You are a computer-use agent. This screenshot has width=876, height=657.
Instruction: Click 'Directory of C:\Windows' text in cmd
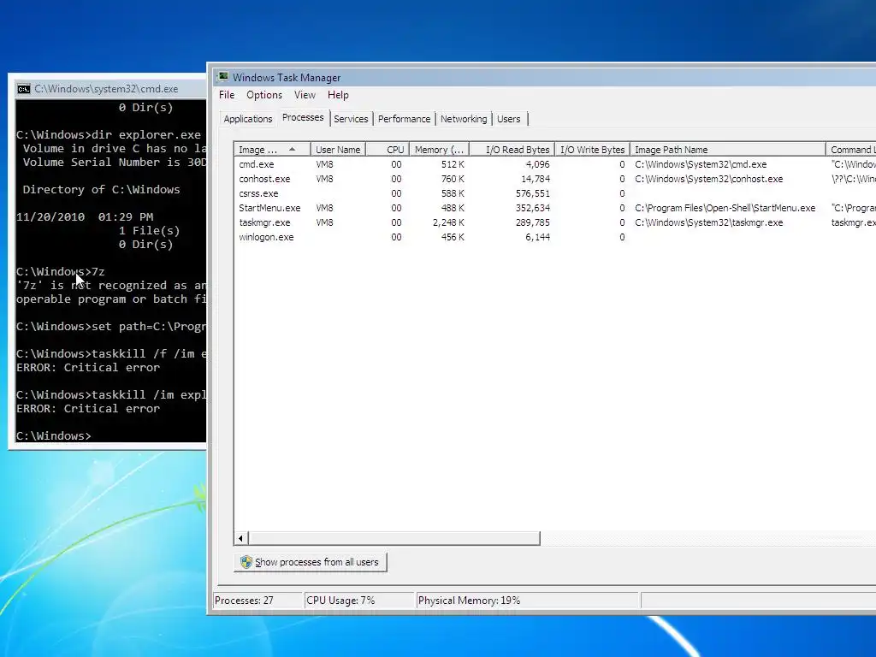pos(101,189)
